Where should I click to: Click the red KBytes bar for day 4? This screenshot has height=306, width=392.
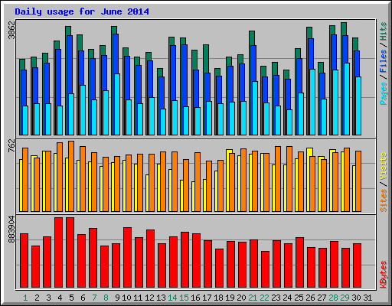58,252
